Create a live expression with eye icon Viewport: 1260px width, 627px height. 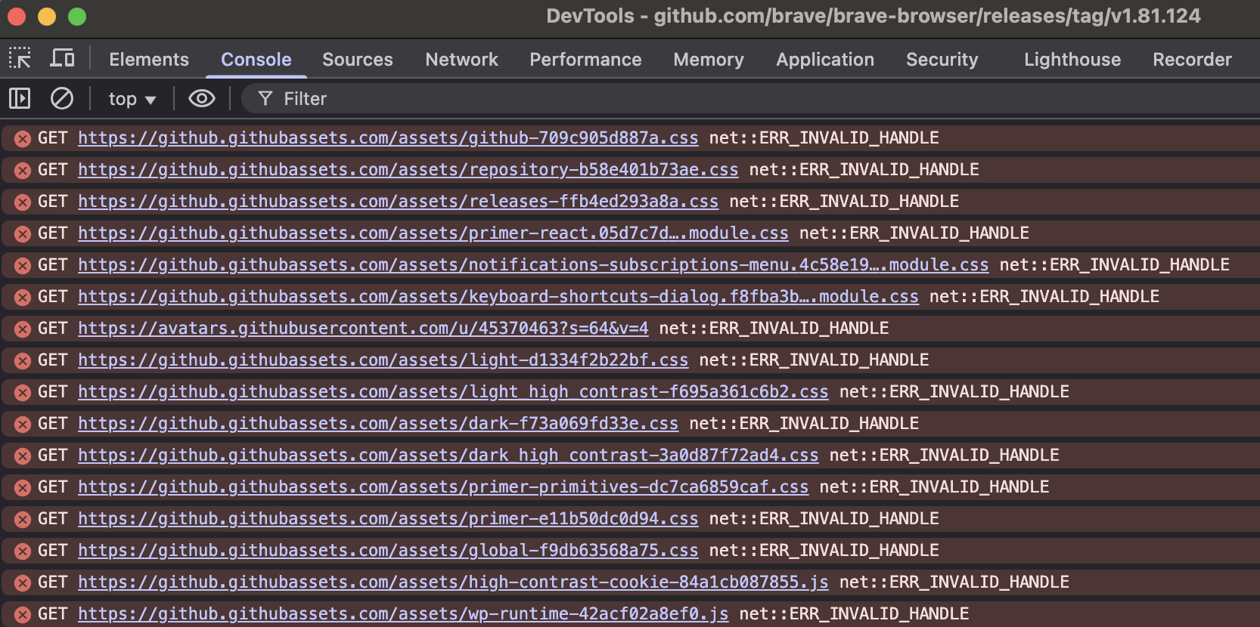click(202, 98)
